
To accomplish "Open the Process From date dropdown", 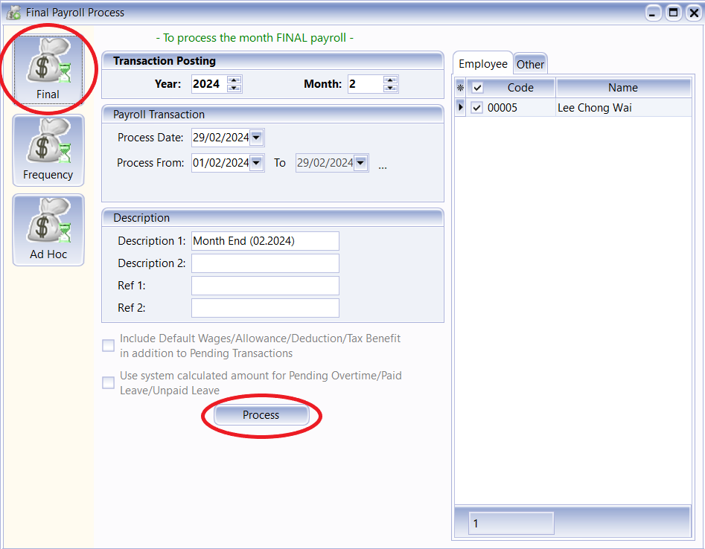I will (x=257, y=162).
